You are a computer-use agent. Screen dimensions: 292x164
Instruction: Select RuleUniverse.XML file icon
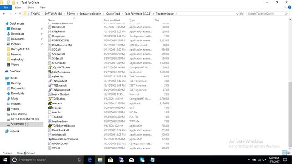(x=50, y=45)
